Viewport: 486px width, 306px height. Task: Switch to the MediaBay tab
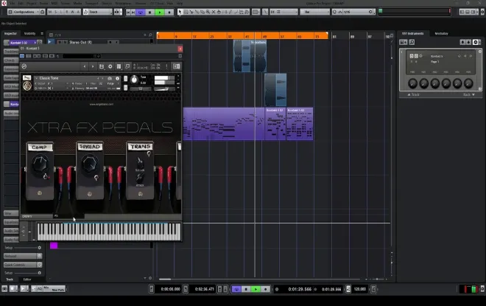pyautogui.click(x=441, y=33)
